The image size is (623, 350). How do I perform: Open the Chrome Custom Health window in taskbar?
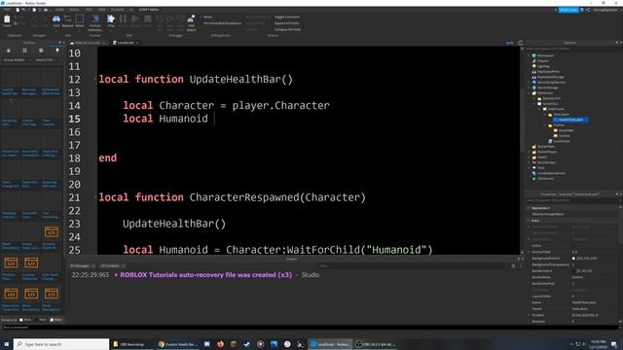point(178,344)
